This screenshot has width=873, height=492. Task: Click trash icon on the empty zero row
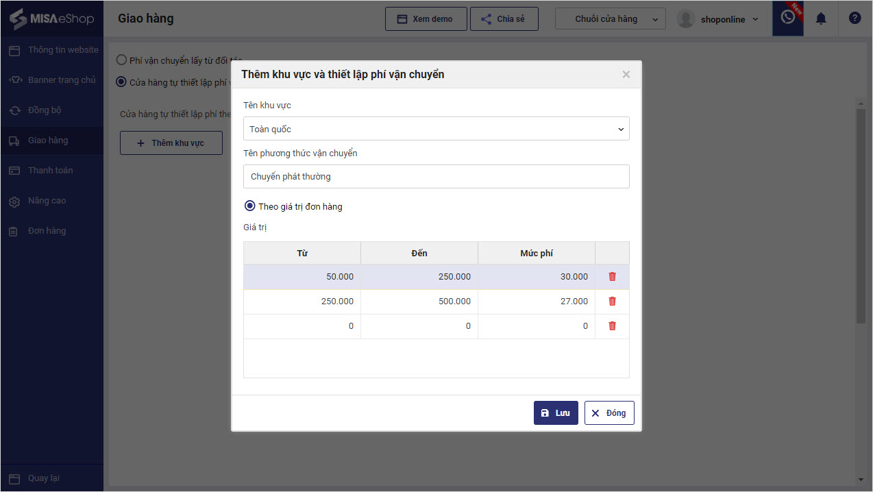click(612, 326)
